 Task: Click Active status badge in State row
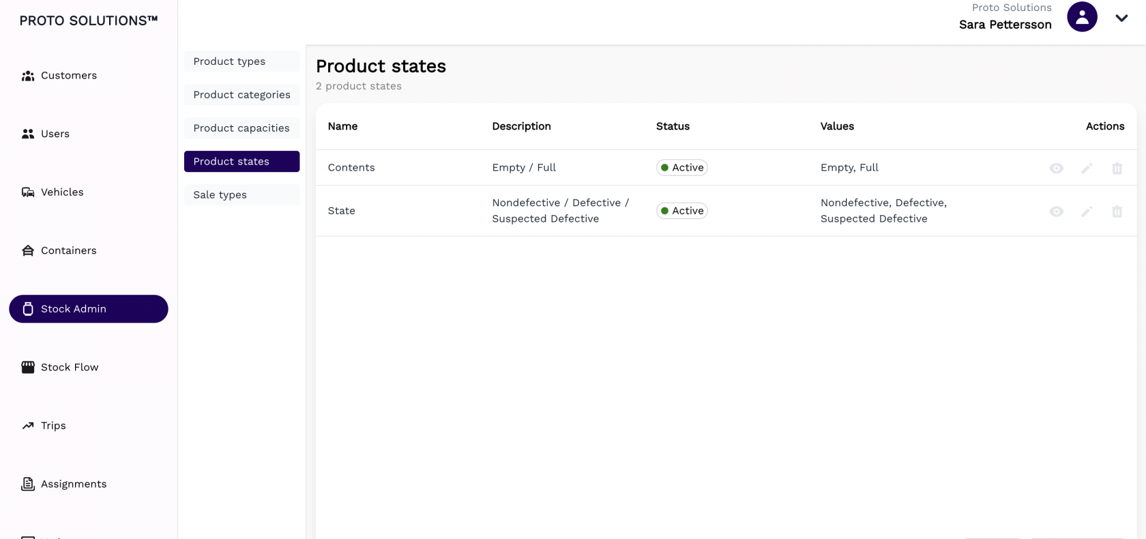(682, 211)
